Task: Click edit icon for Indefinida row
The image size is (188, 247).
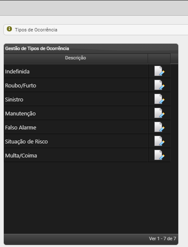Action: [159, 71]
